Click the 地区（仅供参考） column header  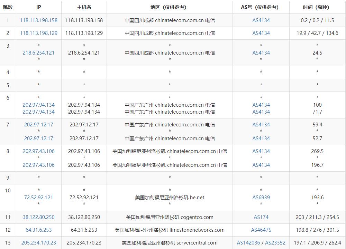[170, 7]
